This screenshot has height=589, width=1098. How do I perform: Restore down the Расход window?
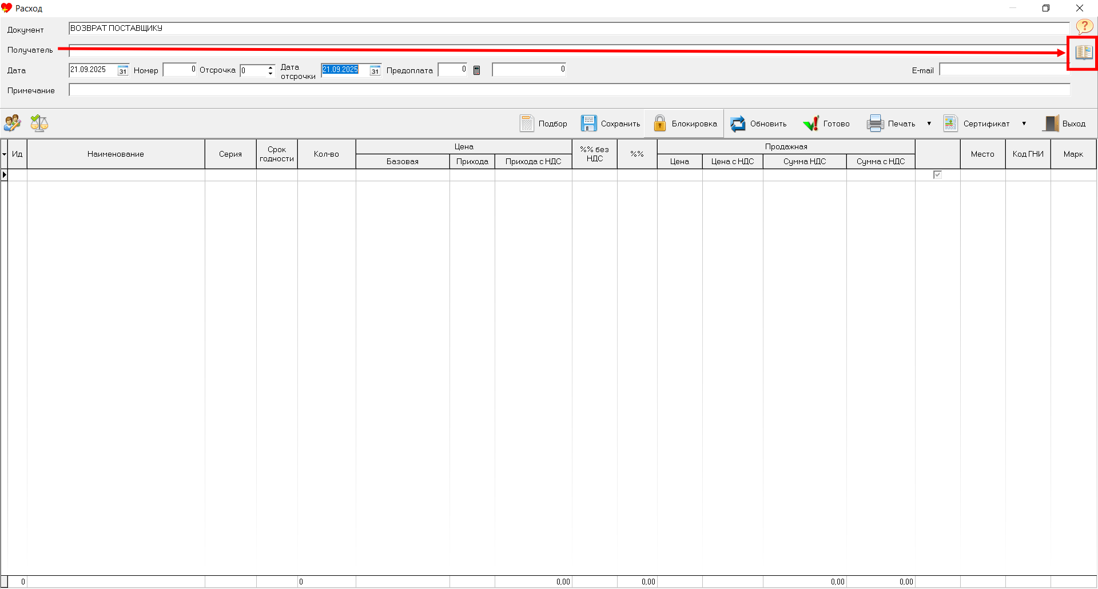pyautogui.click(x=1046, y=8)
